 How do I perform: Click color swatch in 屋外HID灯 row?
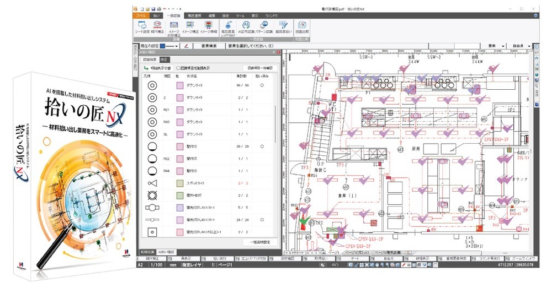[180, 195]
